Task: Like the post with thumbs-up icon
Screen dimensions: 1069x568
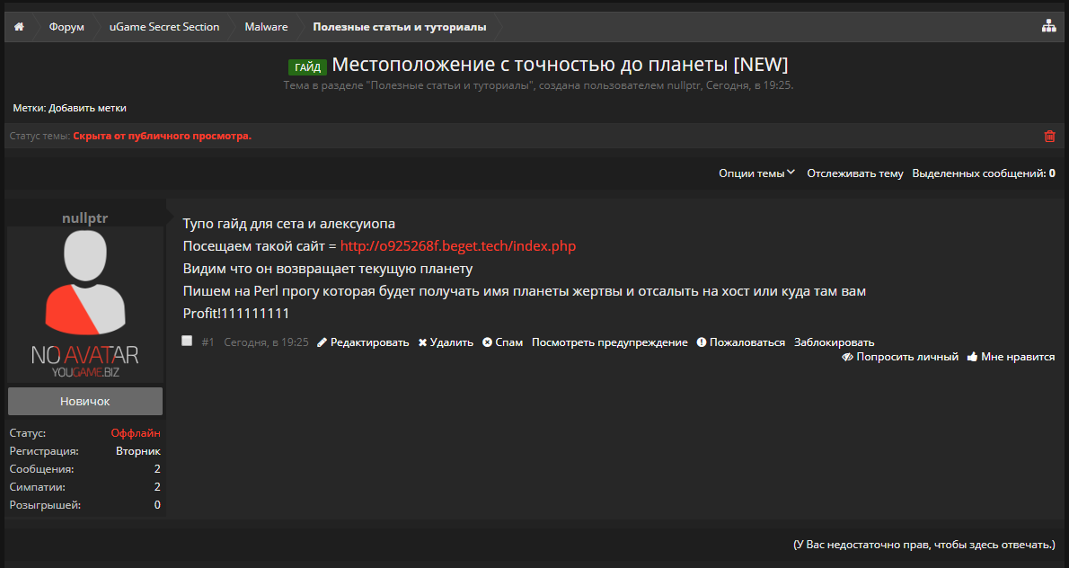Action: 972,357
